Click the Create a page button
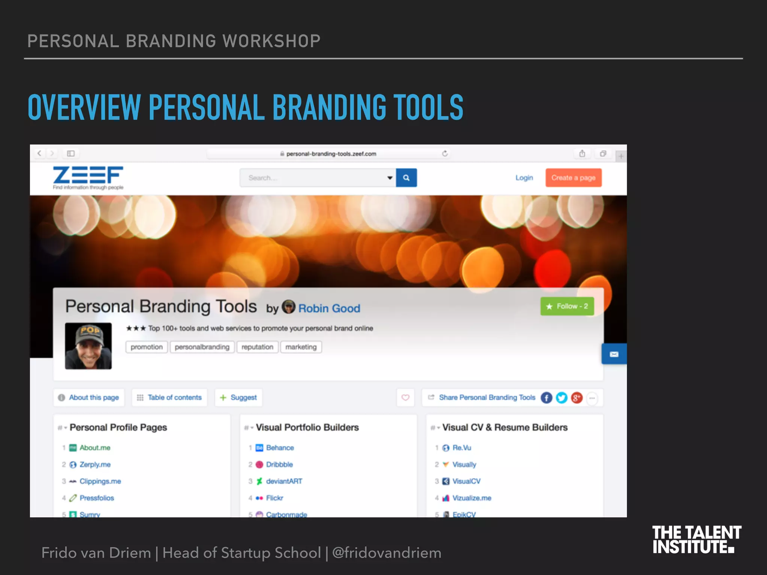This screenshot has height=575, width=767. tap(573, 178)
